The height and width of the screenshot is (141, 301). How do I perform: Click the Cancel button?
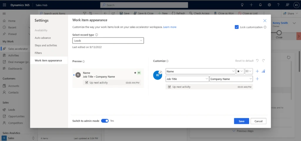click(x=258, y=121)
